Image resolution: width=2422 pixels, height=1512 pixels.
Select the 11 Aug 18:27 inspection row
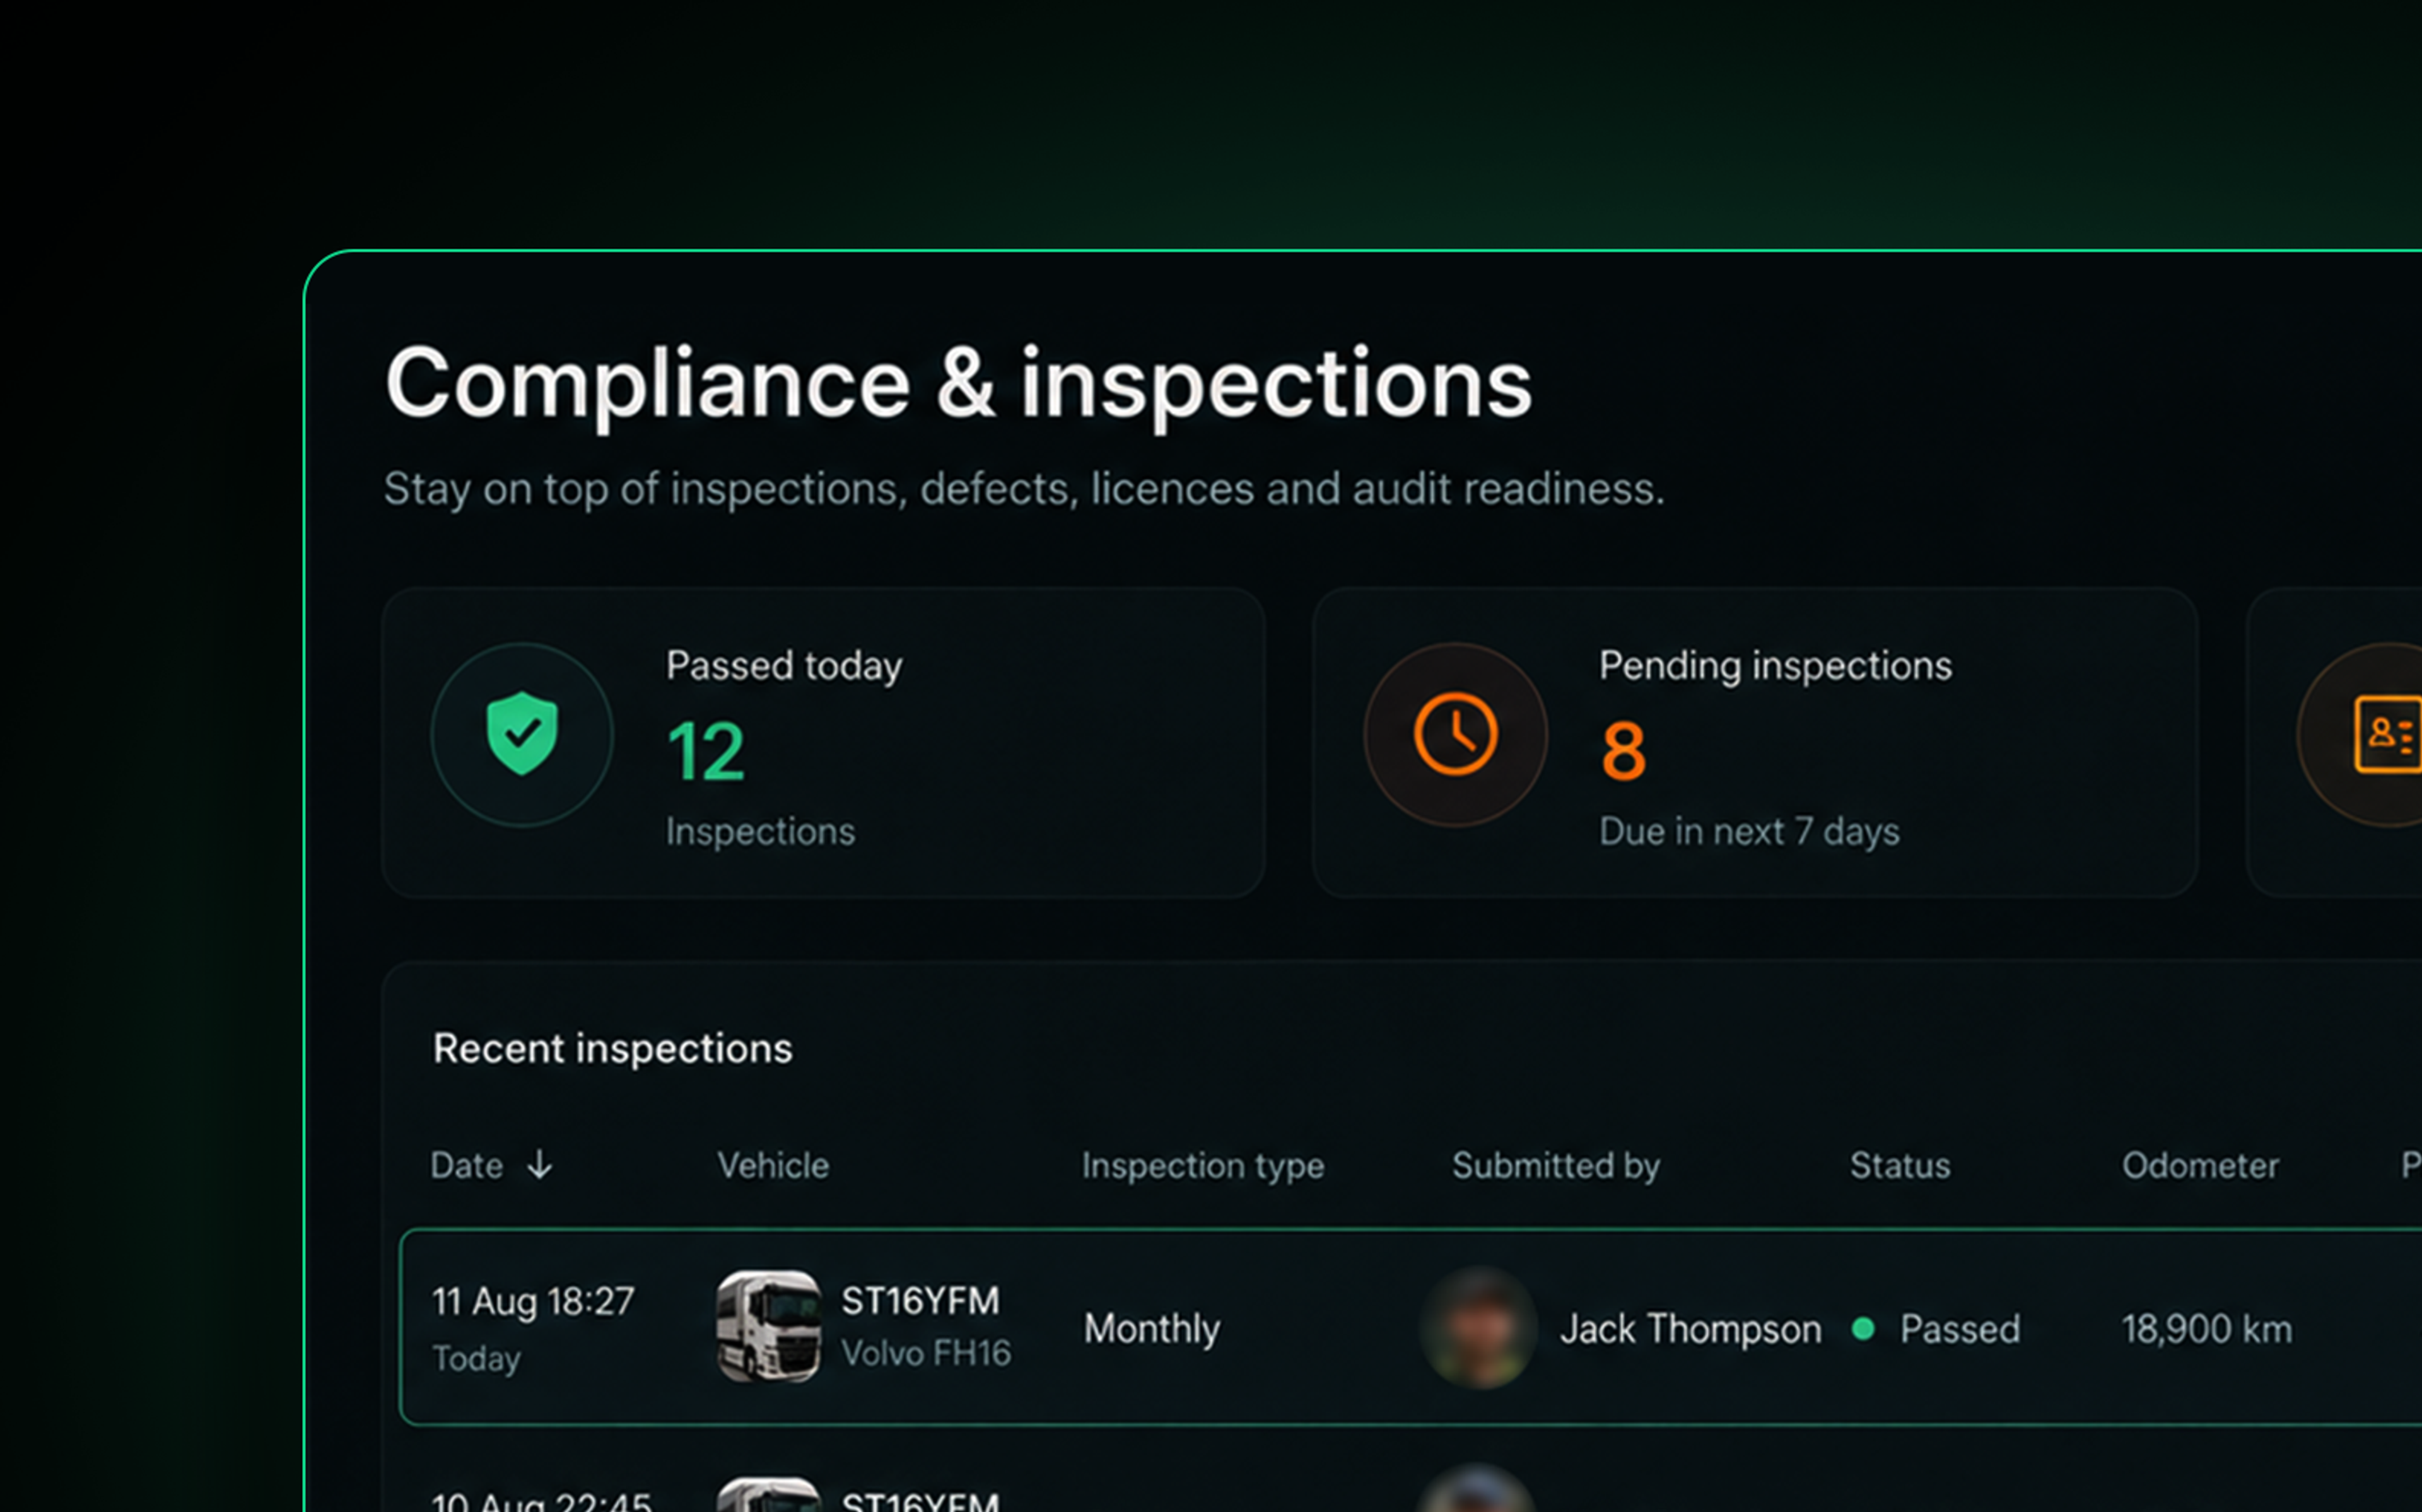1410,1327
